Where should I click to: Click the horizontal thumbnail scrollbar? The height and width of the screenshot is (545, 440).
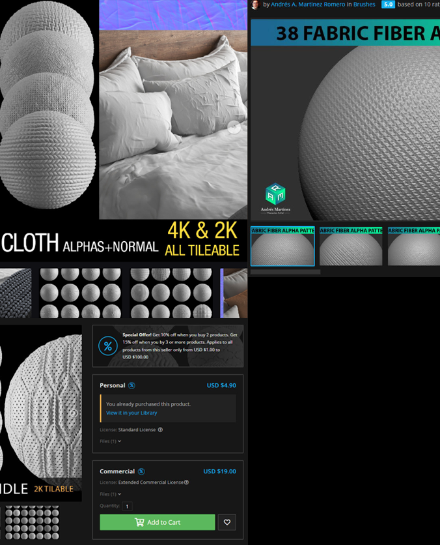click(x=286, y=272)
